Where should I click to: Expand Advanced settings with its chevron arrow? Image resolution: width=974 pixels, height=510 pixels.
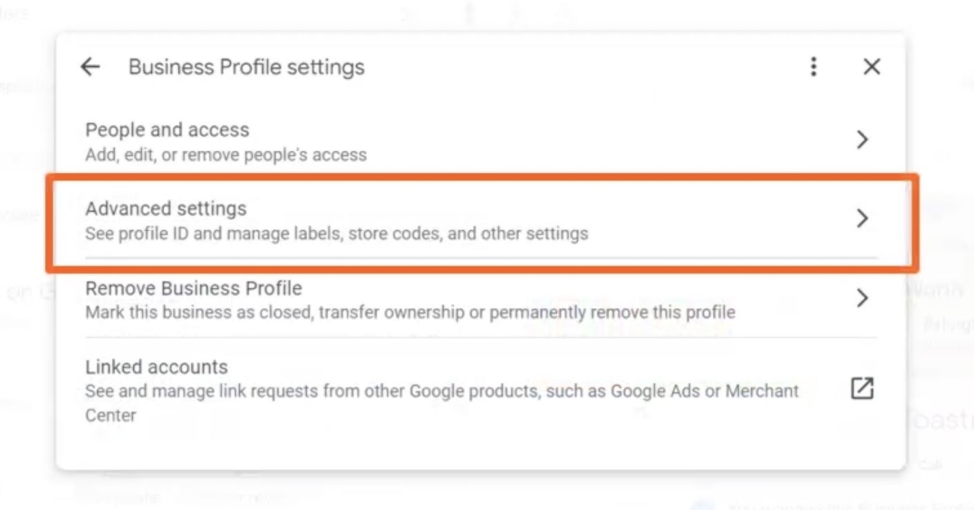(x=862, y=219)
